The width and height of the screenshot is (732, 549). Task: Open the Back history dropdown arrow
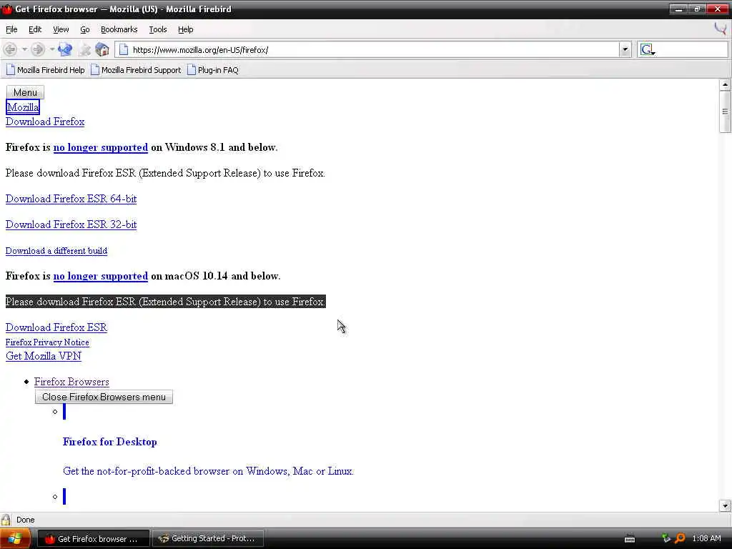click(x=24, y=49)
